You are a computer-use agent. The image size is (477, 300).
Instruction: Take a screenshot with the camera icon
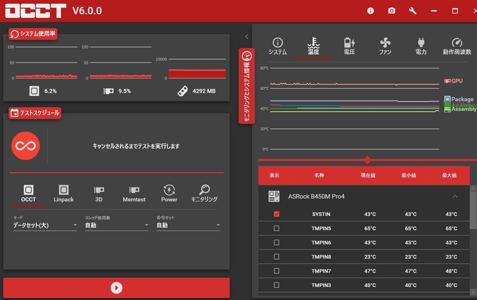point(391,11)
